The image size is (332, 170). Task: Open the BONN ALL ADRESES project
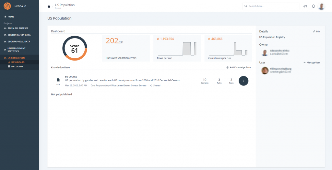(19, 28)
